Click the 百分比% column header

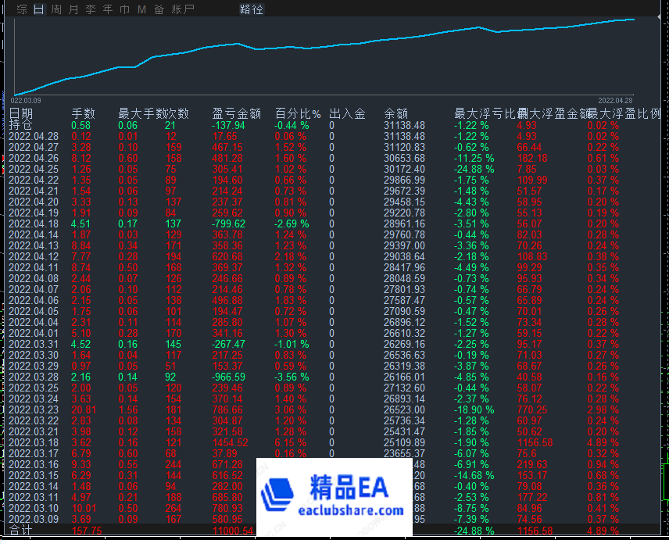[x=298, y=113]
